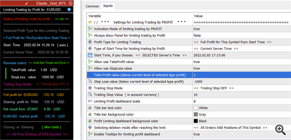Screen dimensions: 291x140
Task: Select 'Limiting Profit dashboard scale' variable row
Action: 140,101
